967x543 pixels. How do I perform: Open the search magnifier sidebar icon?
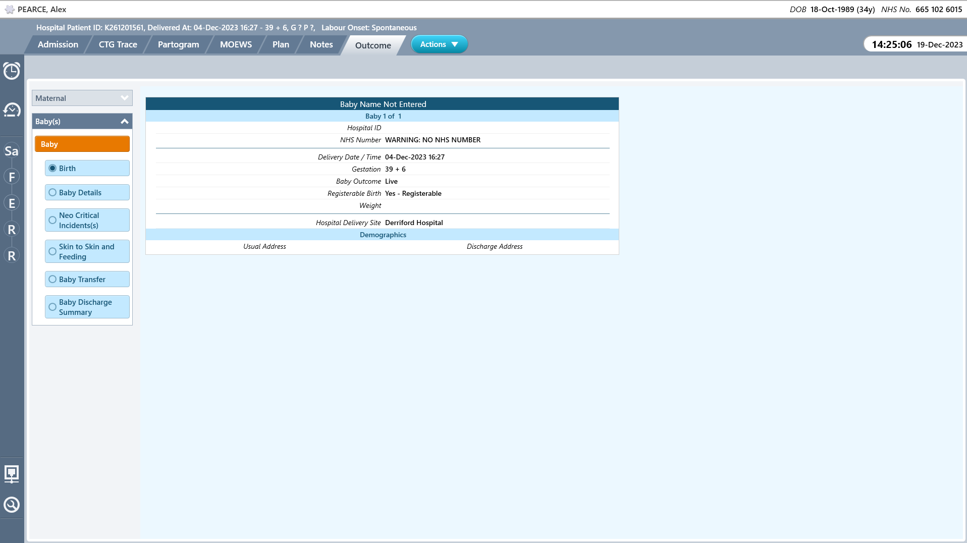[12, 505]
